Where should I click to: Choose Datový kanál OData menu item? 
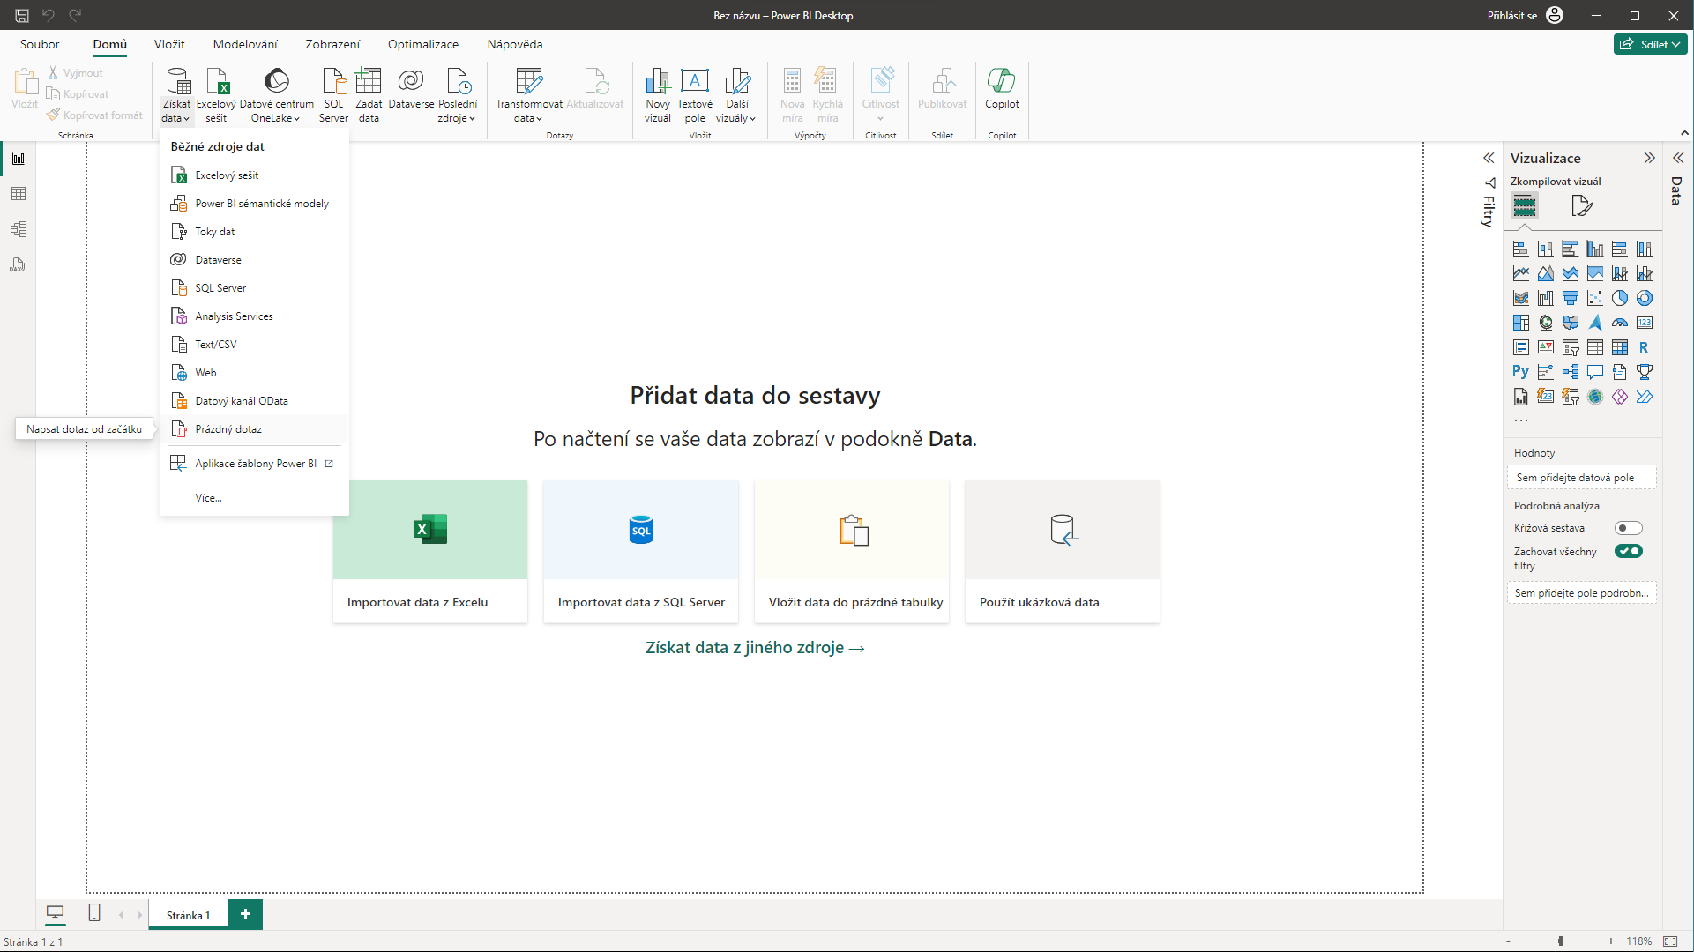coord(254,401)
